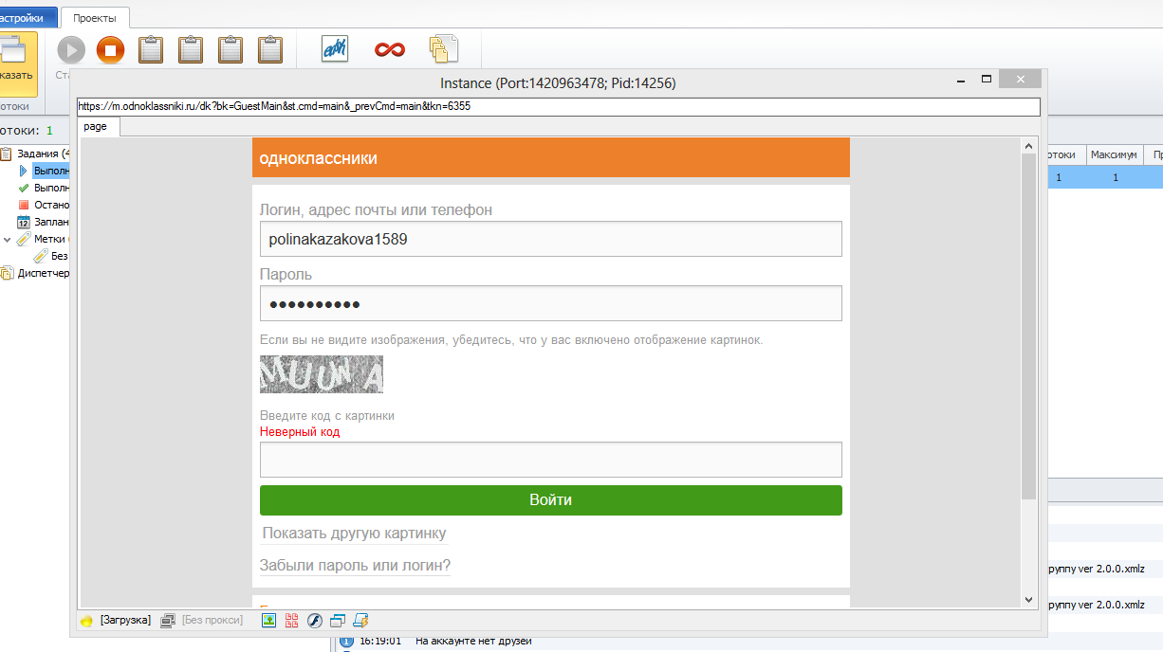This screenshot has height=652, width=1163.
Task: Click the Максимум column header
Action: coord(1114,154)
